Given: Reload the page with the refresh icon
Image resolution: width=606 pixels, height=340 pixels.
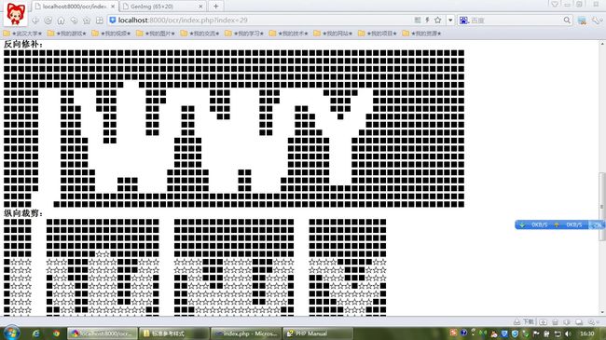Looking at the screenshot, I should [48, 20].
